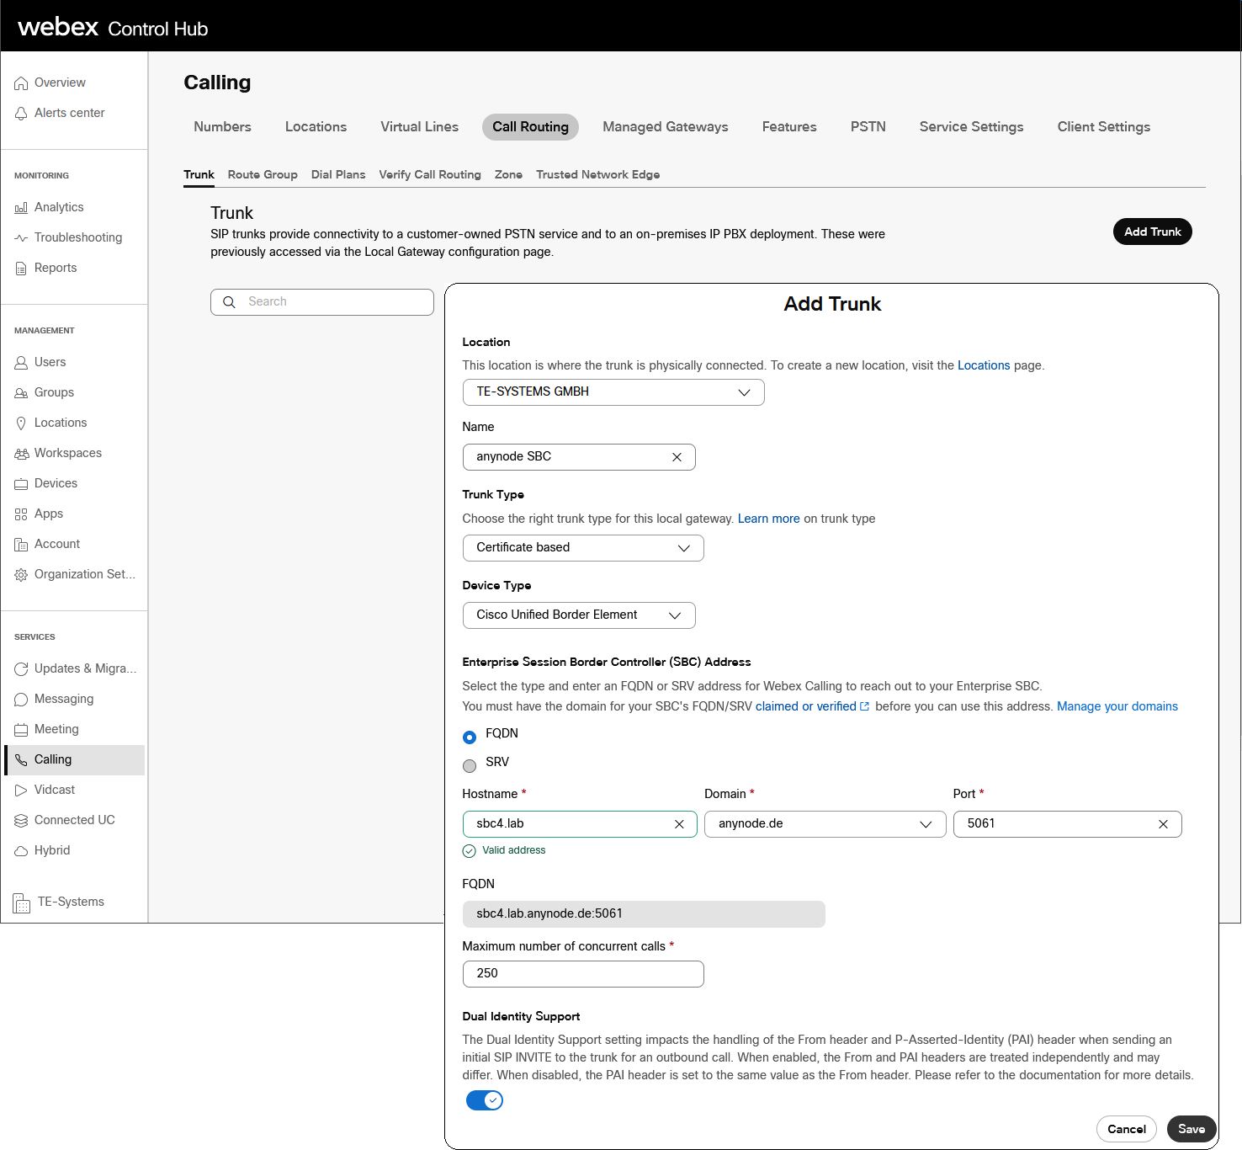Screen dimensions: 1242x1150
Task: Click the Workspaces icon
Action: point(21,454)
